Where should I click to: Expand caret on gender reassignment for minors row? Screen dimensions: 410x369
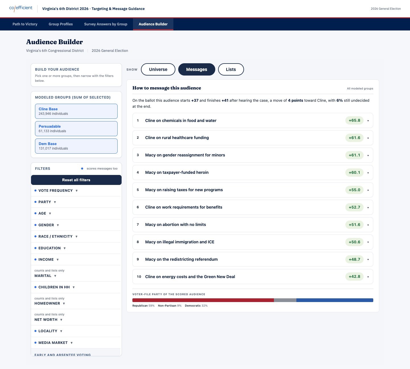tap(368, 156)
